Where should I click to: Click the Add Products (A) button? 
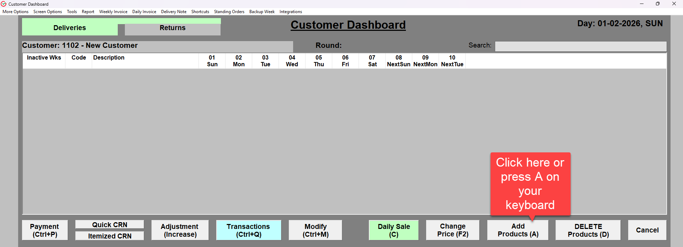click(518, 230)
